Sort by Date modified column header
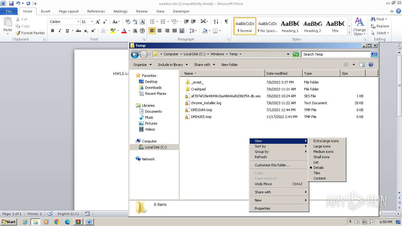 [284, 73]
